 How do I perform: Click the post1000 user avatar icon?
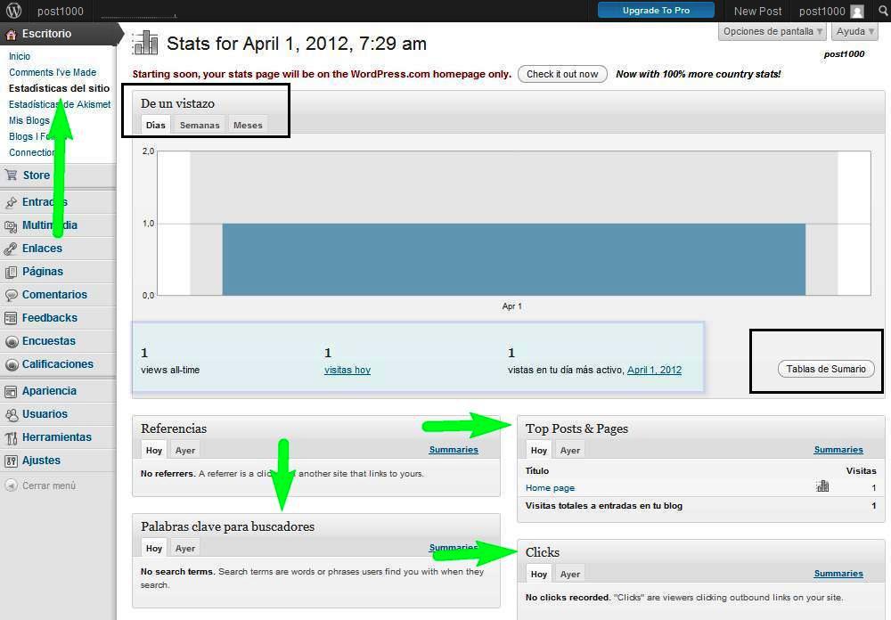(857, 12)
